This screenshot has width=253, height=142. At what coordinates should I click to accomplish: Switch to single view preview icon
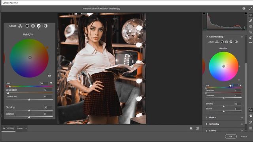(191, 128)
